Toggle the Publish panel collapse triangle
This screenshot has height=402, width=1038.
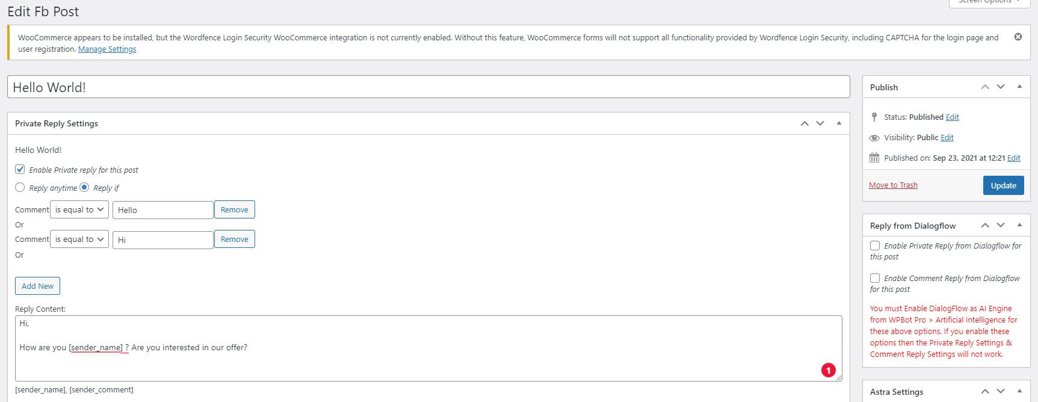click(x=1019, y=87)
